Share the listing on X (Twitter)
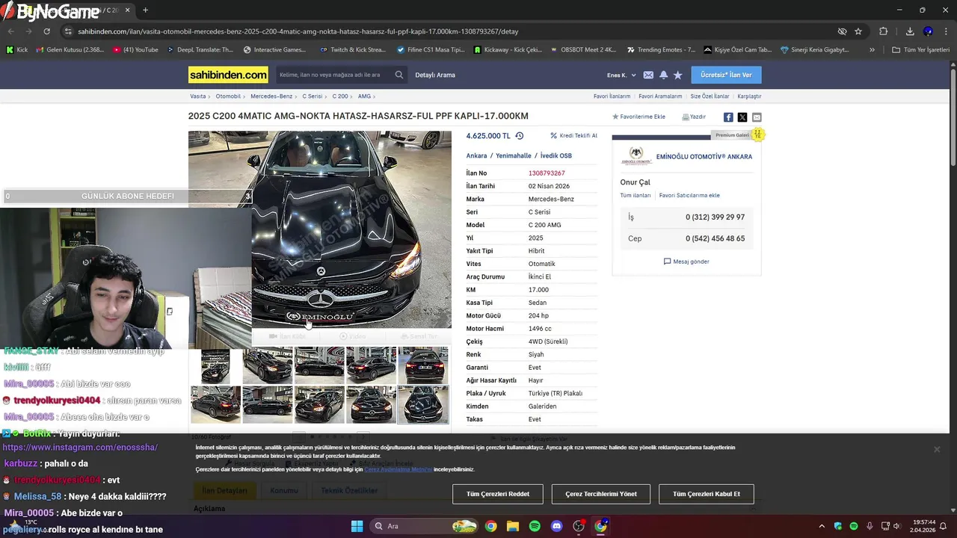The width and height of the screenshot is (957, 538). (x=742, y=117)
